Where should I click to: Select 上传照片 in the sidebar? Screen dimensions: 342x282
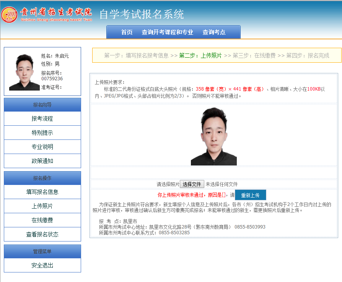pyautogui.click(x=42, y=206)
